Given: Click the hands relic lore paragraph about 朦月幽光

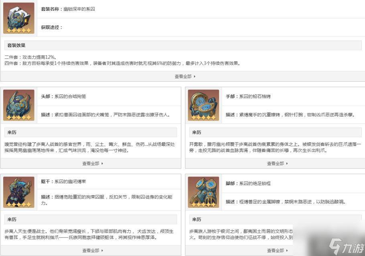Looking at the screenshot, I should coord(275,147).
